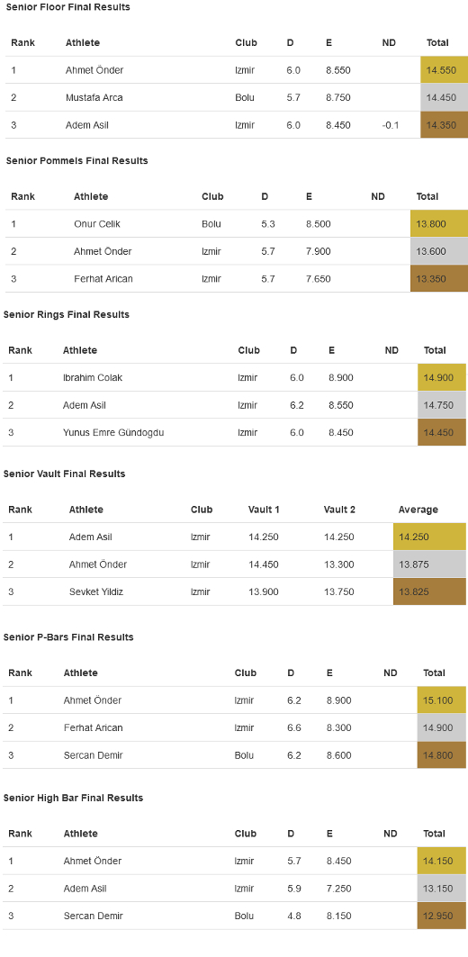Click the Average column header in Vault table
This screenshot has width=468, height=957.
[x=418, y=510]
